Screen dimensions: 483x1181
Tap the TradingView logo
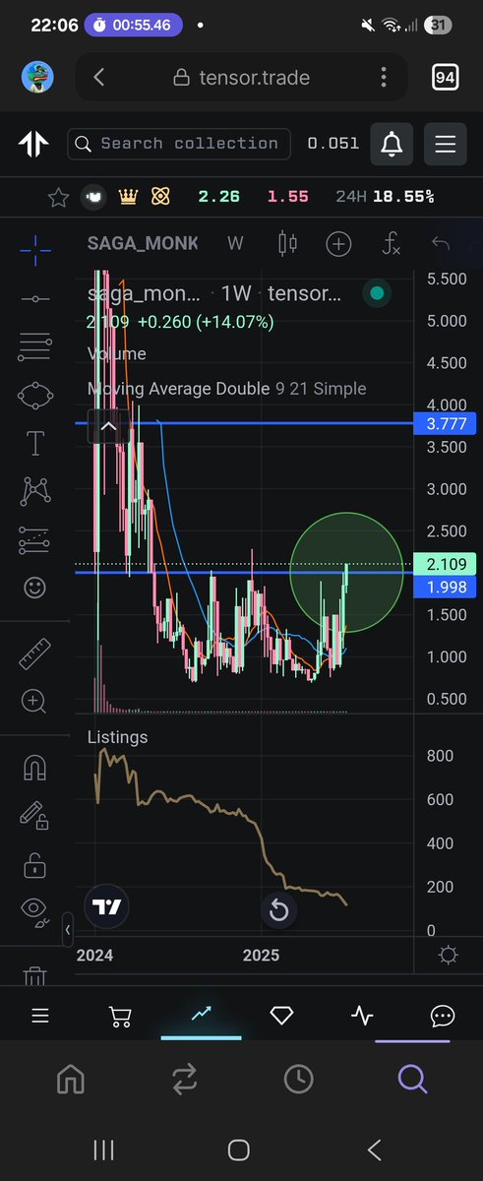click(x=105, y=906)
